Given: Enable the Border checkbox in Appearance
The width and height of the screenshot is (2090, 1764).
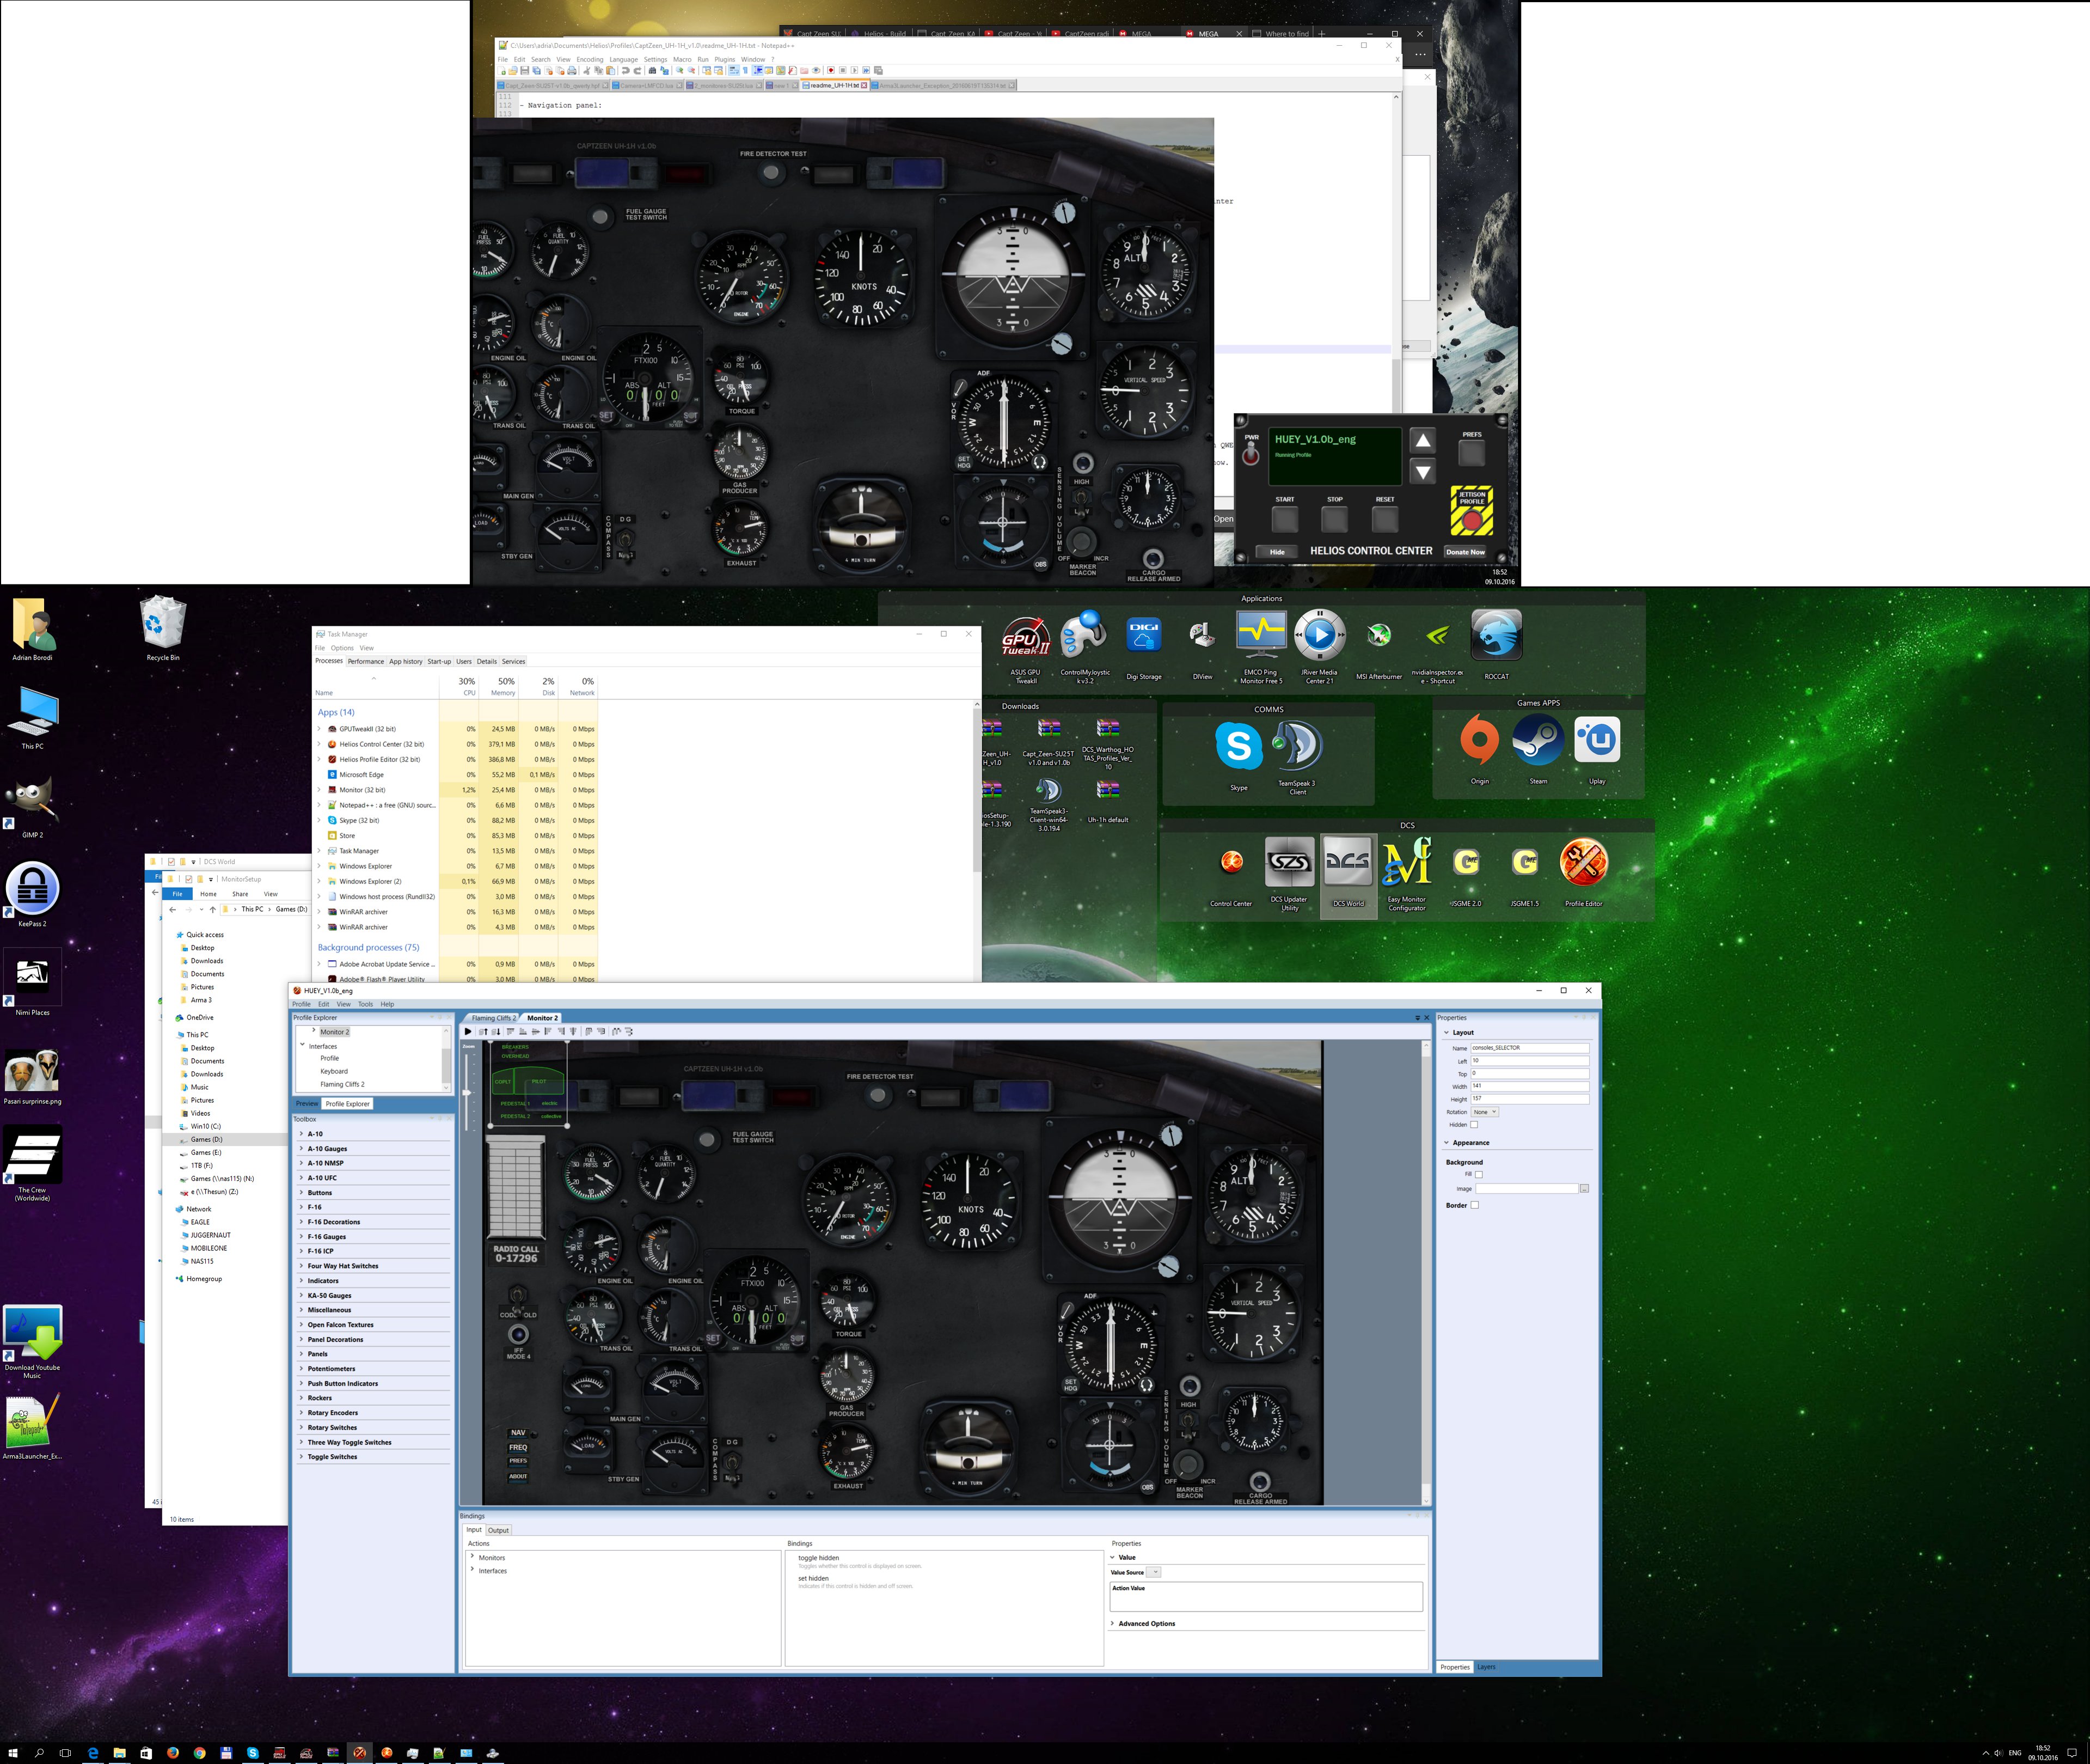Looking at the screenshot, I should point(1474,1205).
